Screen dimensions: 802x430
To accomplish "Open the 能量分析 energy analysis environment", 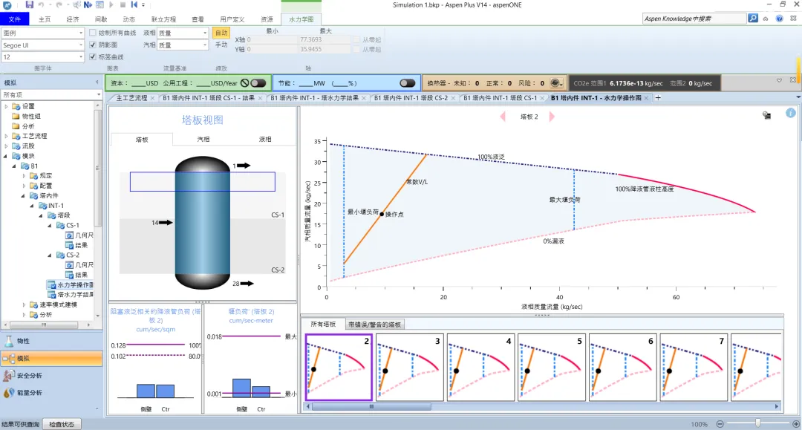I will coord(29,392).
